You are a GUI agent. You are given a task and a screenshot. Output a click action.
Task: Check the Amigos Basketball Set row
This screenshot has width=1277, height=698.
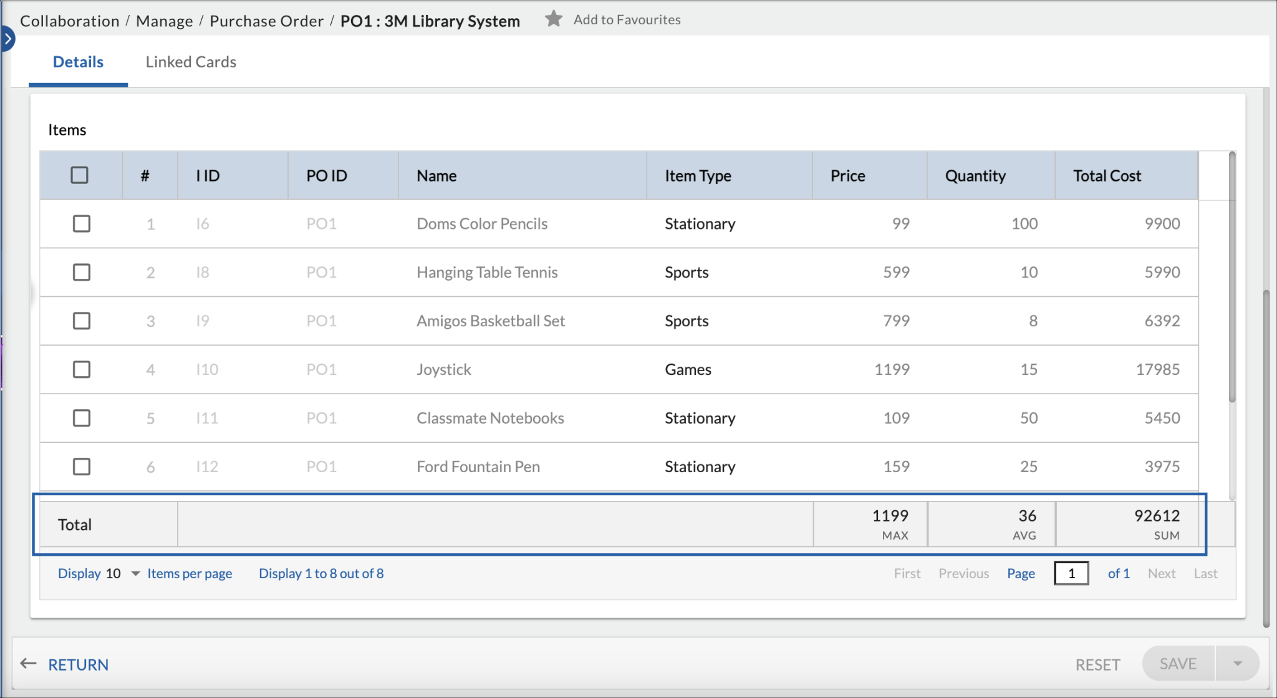click(x=82, y=321)
